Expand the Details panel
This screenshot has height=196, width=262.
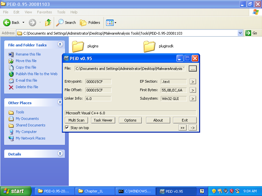(x=60, y=154)
